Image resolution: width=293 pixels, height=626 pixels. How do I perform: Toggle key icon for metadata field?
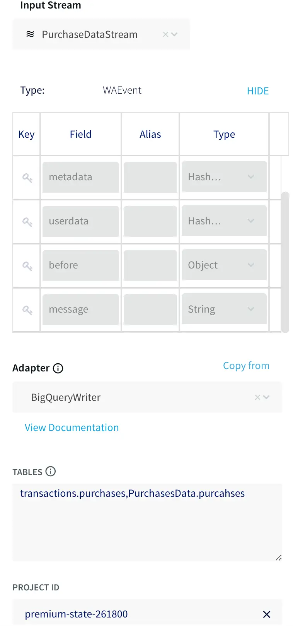click(27, 178)
